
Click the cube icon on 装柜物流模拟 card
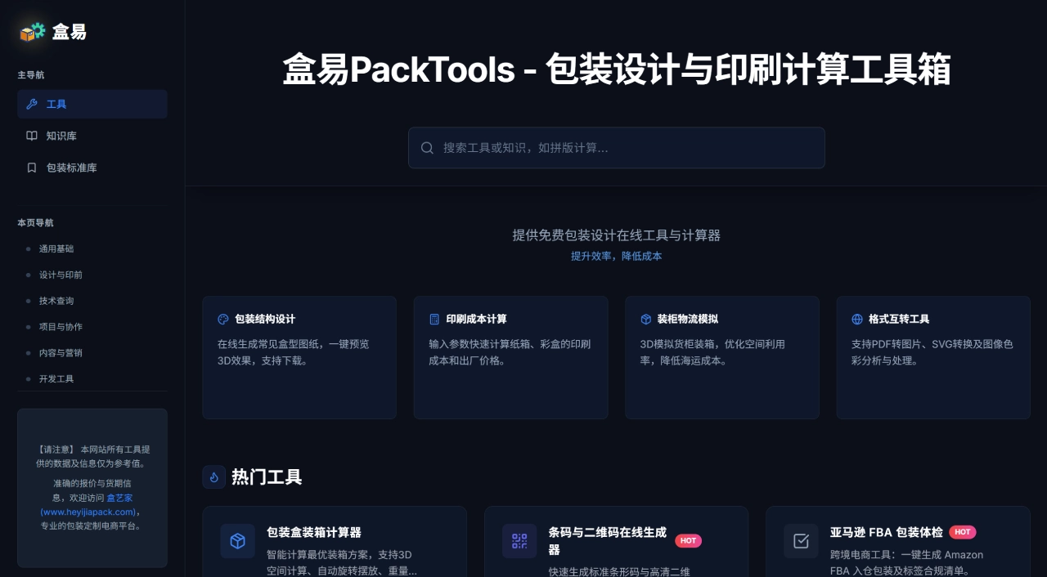pyautogui.click(x=646, y=320)
